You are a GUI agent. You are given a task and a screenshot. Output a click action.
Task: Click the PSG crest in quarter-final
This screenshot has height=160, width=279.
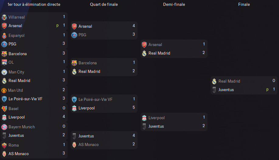point(74,35)
